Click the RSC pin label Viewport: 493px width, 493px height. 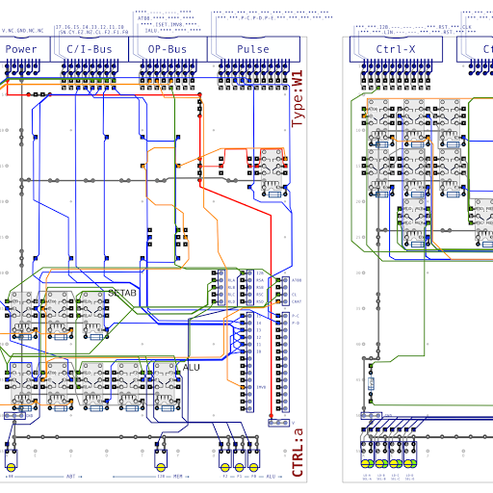[260, 295]
